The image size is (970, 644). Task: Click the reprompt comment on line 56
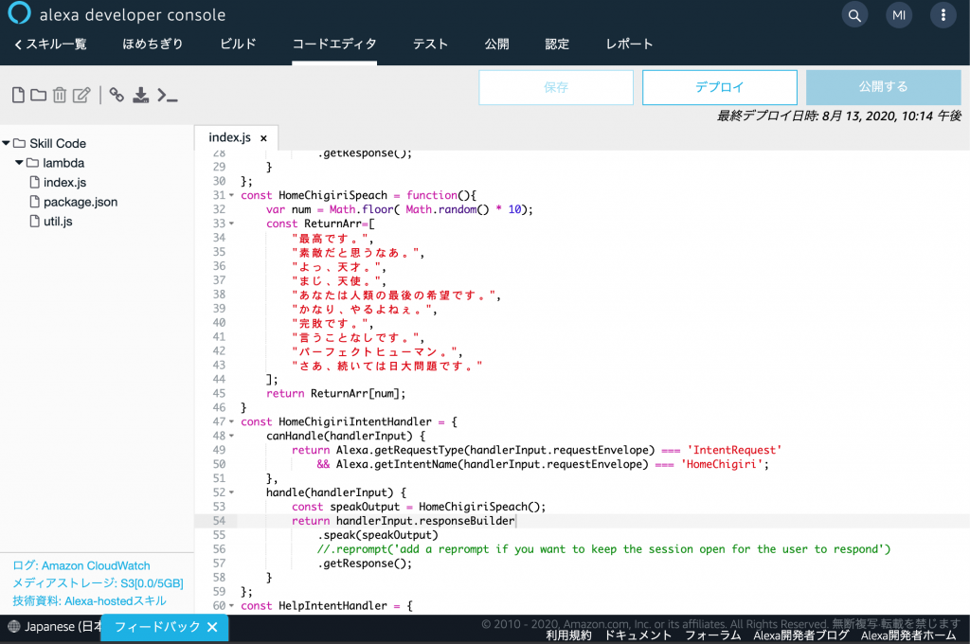coord(603,549)
